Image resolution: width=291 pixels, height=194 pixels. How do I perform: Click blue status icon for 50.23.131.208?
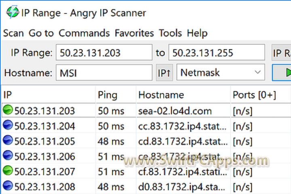coord(8,186)
